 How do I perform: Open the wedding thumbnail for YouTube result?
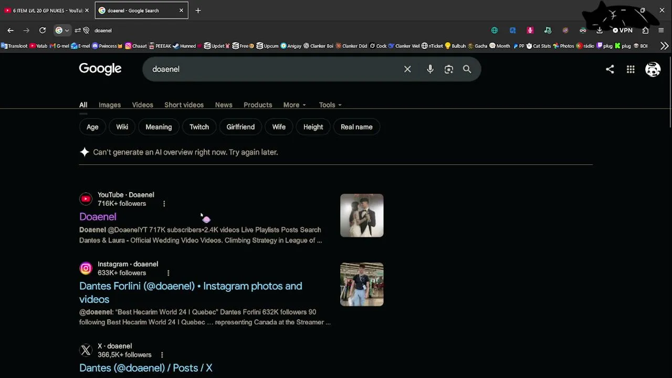coord(362,215)
